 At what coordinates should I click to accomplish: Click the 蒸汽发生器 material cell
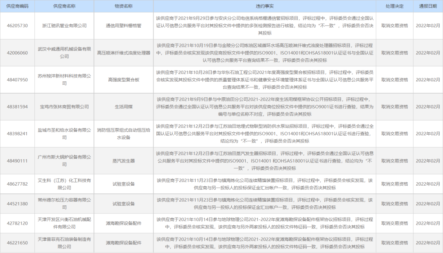[124, 160]
